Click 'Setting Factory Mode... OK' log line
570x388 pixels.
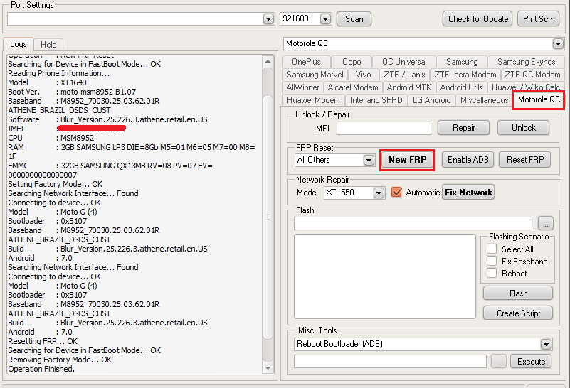click(56, 184)
